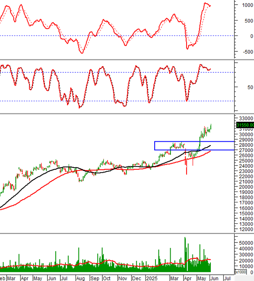Select the Nov label on time axis
Viewport: 254px width, 281px height.
tap(123, 278)
